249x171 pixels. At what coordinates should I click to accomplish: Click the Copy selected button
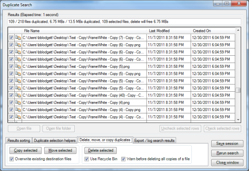(25, 150)
